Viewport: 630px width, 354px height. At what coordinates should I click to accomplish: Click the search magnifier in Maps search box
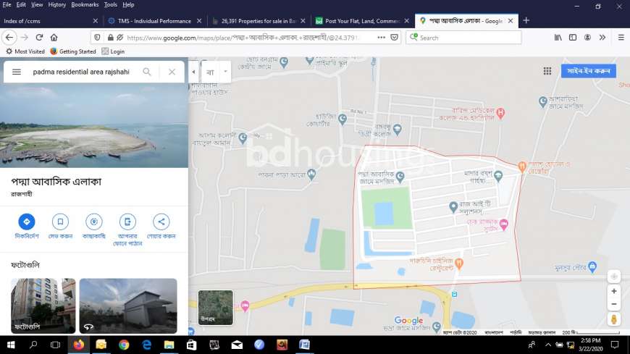(x=147, y=72)
